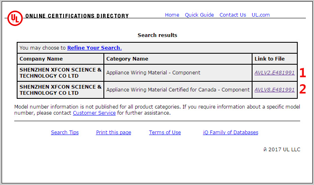
Task: Select the Company Name column header
Action: click(60, 59)
